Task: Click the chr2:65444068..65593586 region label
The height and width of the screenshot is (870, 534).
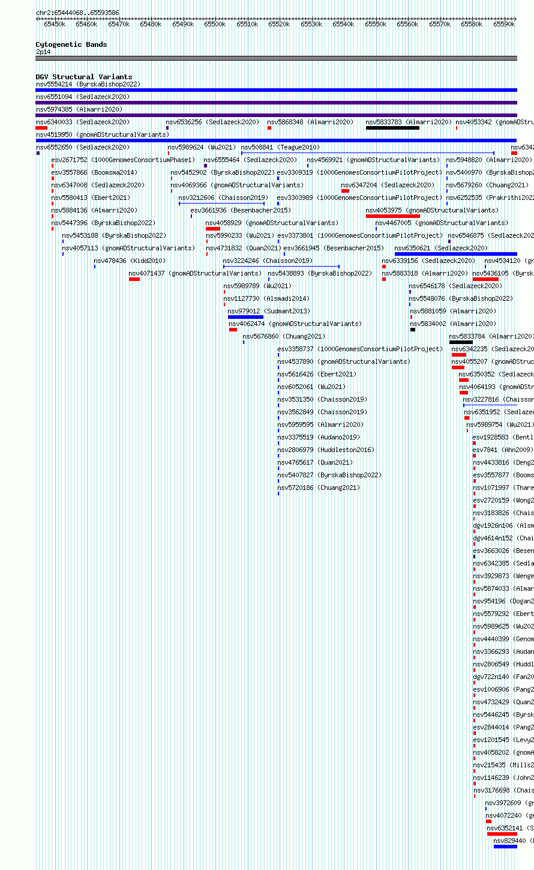Action: (77, 13)
